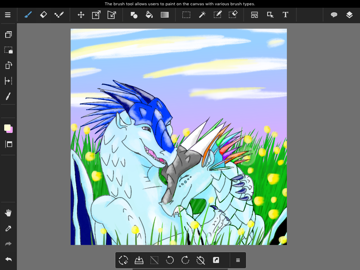Viewport: 360px width, 270px height.
Task: Select the Eraser tool
Action: click(43, 15)
